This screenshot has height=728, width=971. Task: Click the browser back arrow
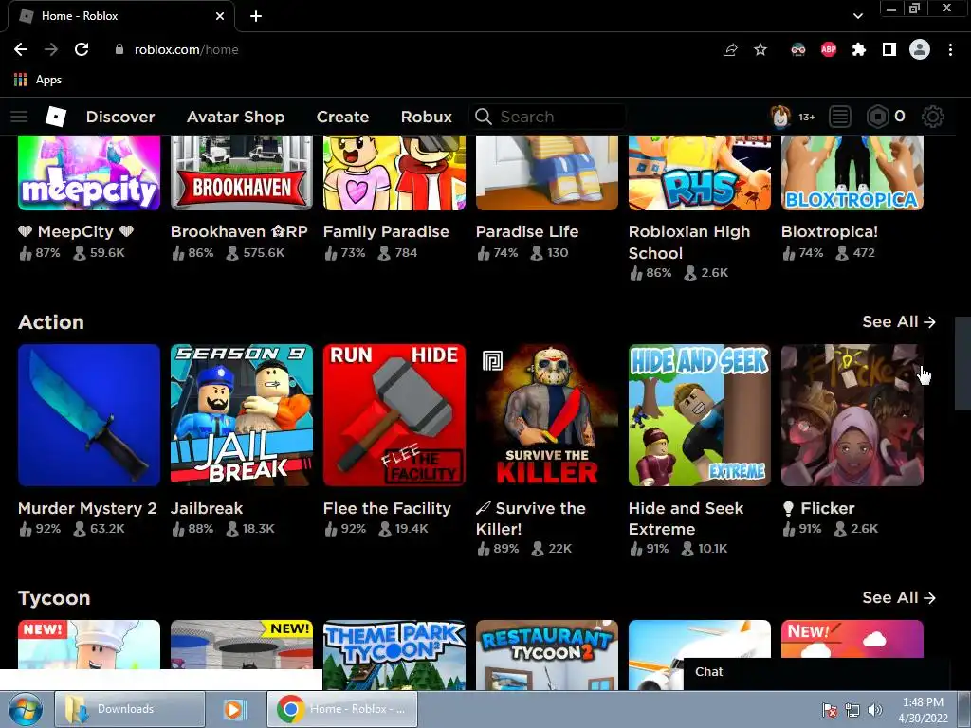click(21, 49)
